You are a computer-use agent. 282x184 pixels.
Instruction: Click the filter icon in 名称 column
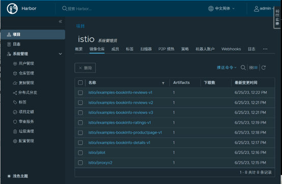point(163,83)
